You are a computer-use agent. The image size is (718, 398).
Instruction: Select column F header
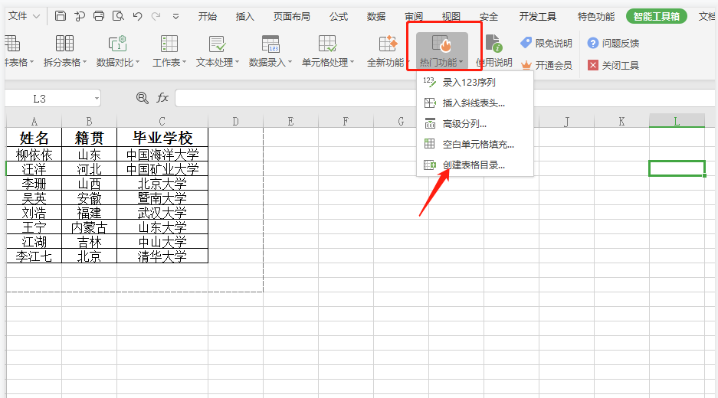(x=346, y=121)
